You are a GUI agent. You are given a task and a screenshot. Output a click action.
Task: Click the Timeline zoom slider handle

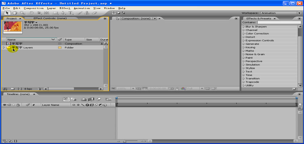(x=125, y=141)
